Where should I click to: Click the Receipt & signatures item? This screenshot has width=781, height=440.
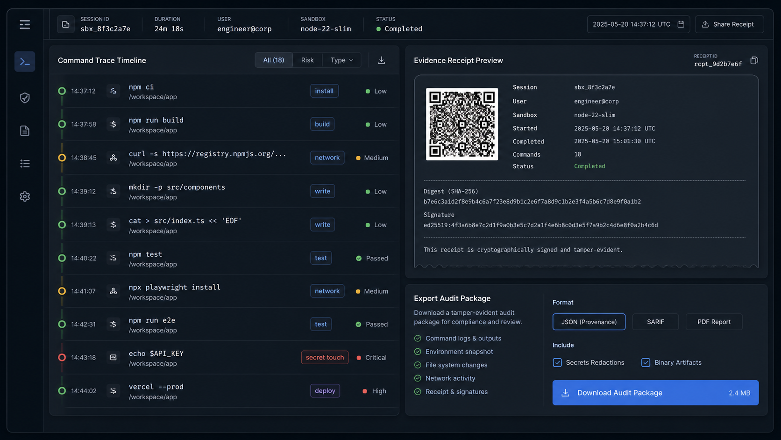tap(456, 391)
